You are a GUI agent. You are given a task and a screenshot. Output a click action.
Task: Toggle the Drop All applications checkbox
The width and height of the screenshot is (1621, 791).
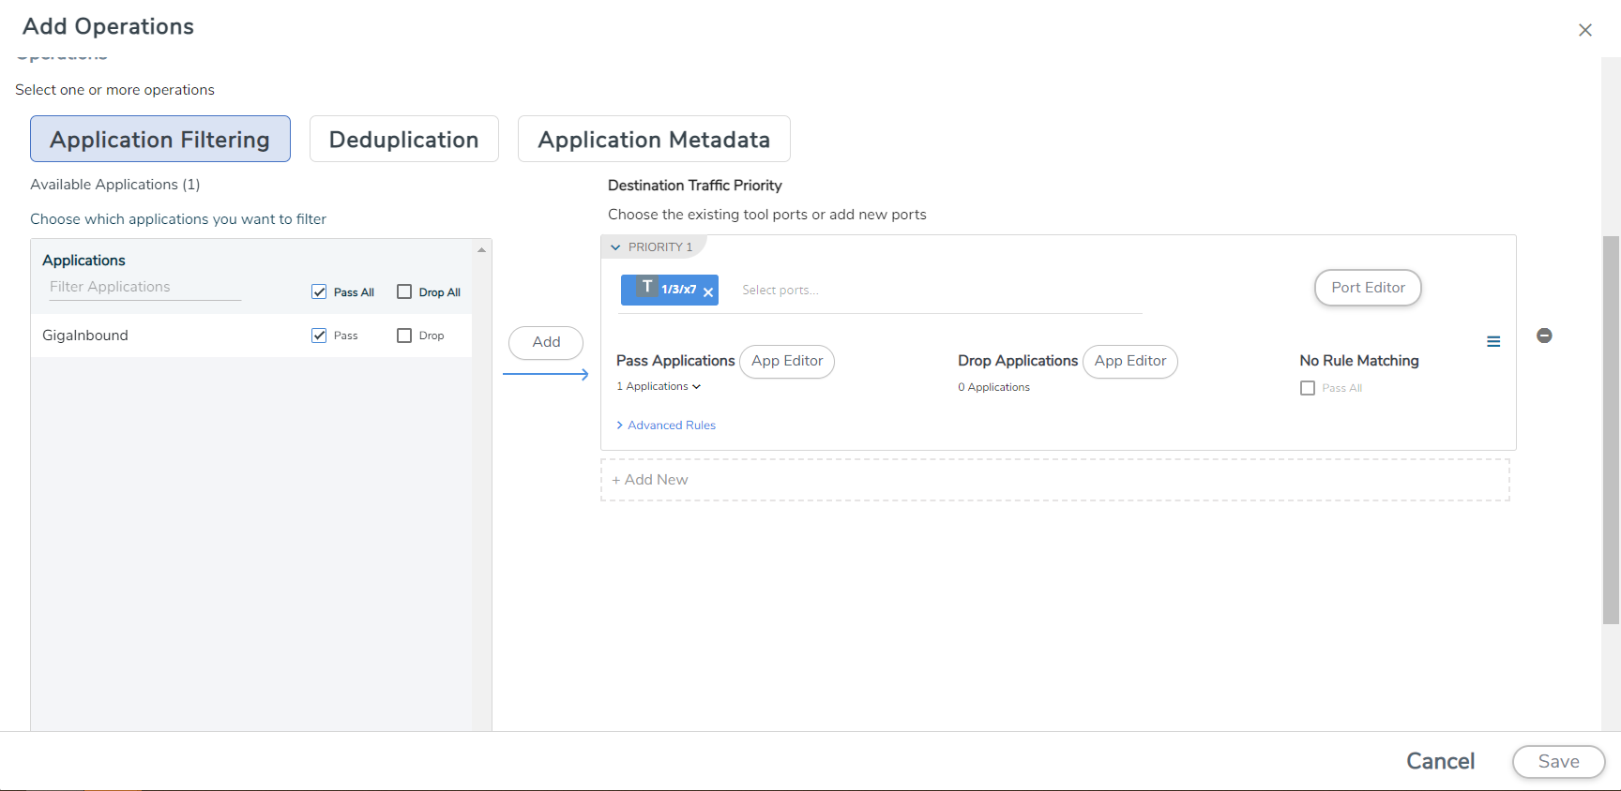pos(404,291)
